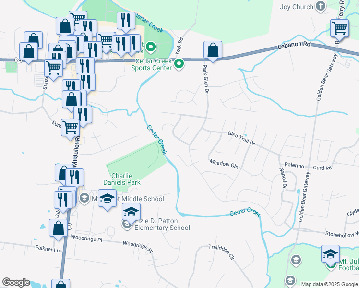The image size is (359, 288).
Task: Click the gray school circle icon left of Middle School
Action: tap(84, 198)
